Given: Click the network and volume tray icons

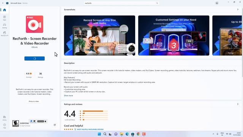Looking at the screenshot, I should pos(229,134).
